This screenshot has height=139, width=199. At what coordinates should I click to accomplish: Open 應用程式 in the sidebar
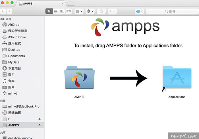point(22,43)
